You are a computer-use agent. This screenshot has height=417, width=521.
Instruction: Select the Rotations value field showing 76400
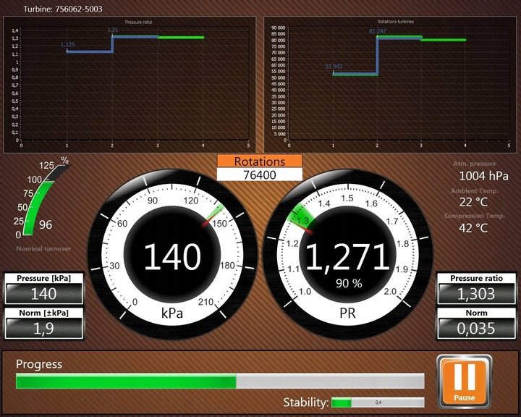[260, 174]
